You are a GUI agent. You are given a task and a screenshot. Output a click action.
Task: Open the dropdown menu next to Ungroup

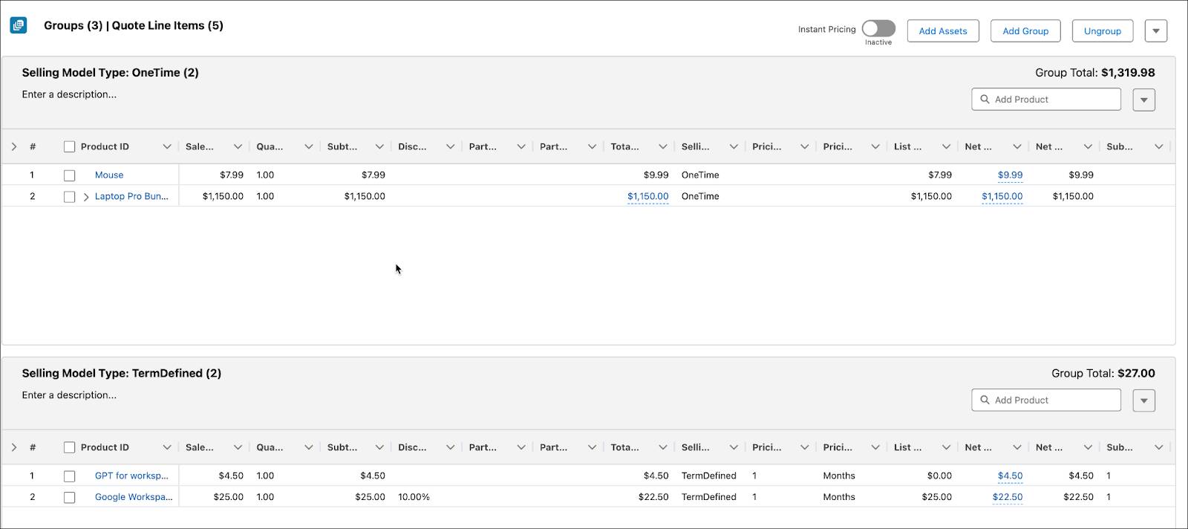1156,30
